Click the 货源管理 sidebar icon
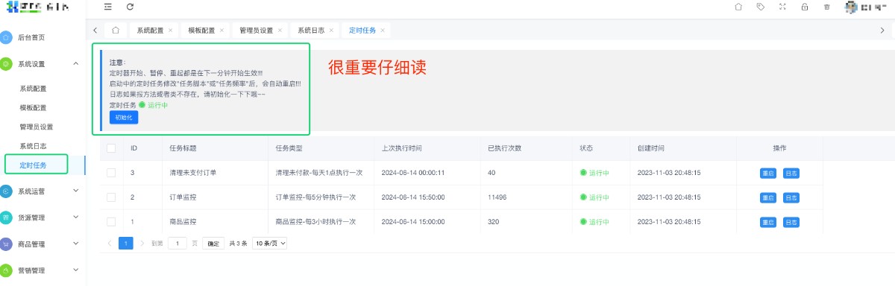 (7, 217)
